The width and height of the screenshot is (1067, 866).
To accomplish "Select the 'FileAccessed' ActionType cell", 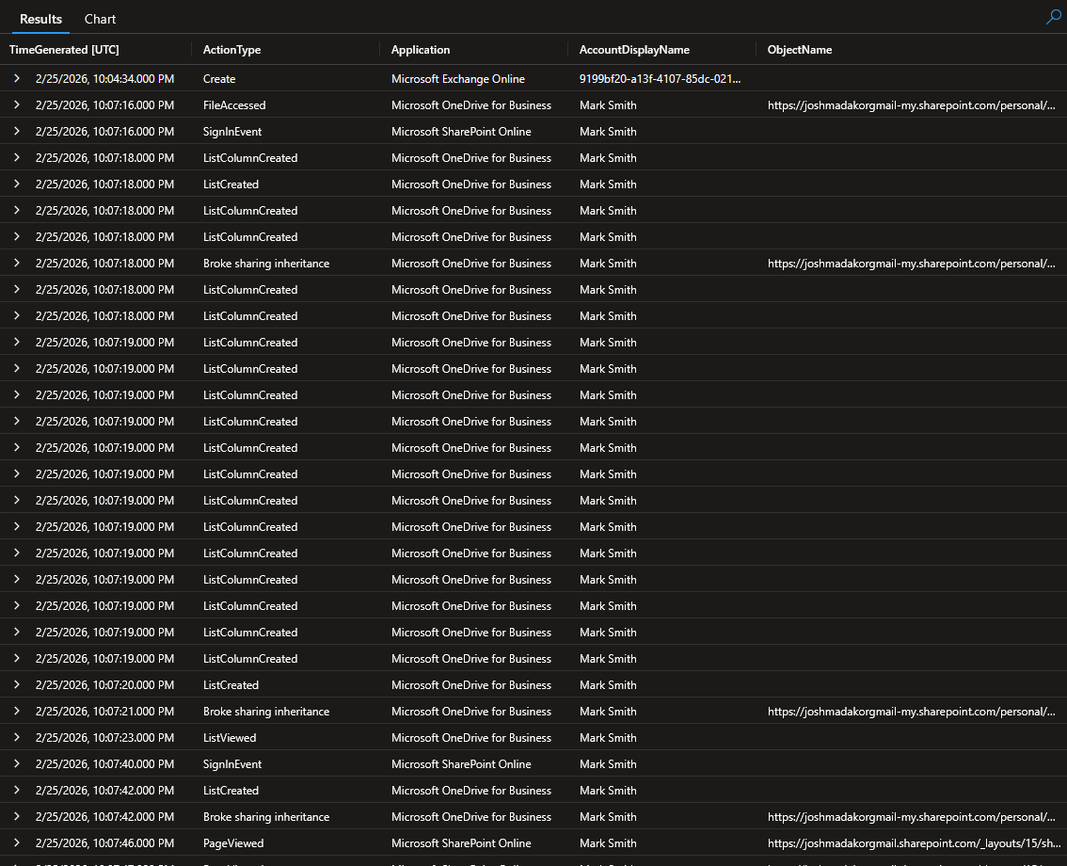I will click(x=234, y=104).
